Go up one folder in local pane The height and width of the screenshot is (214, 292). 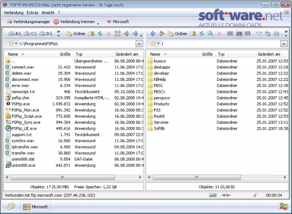click(91, 33)
